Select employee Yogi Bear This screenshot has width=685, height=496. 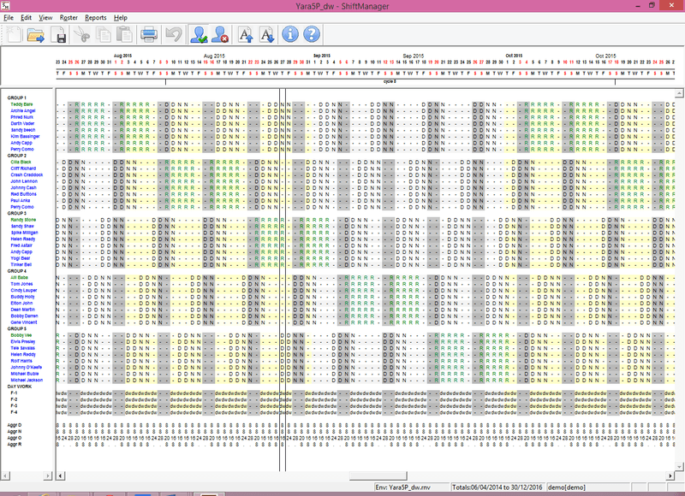[21, 258]
